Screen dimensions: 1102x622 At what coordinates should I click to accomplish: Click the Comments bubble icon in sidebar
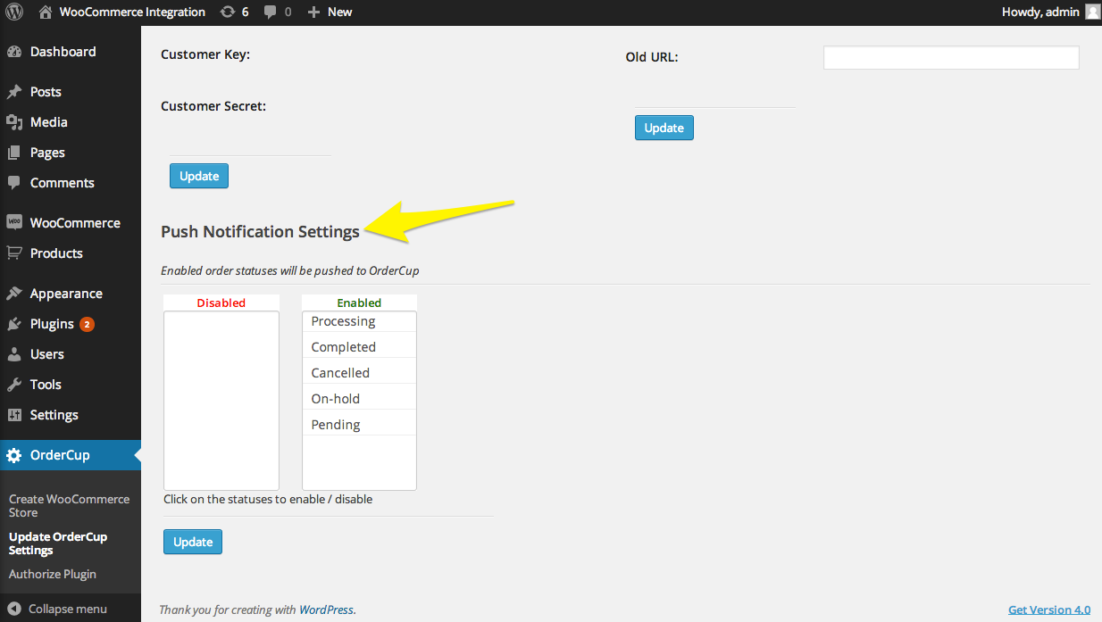coord(14,183)
